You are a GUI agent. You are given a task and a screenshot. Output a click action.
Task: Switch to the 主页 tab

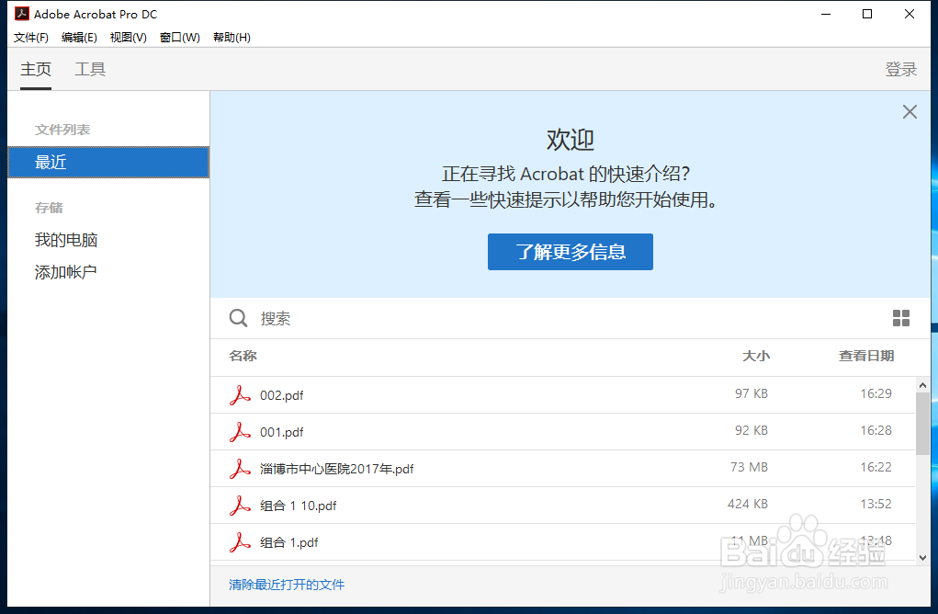(36, 70)
